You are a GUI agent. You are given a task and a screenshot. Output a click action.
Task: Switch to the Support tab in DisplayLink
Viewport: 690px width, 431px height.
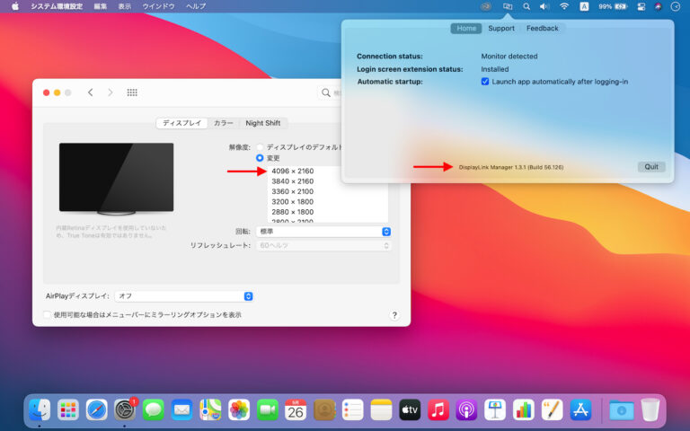coord(501,29)
